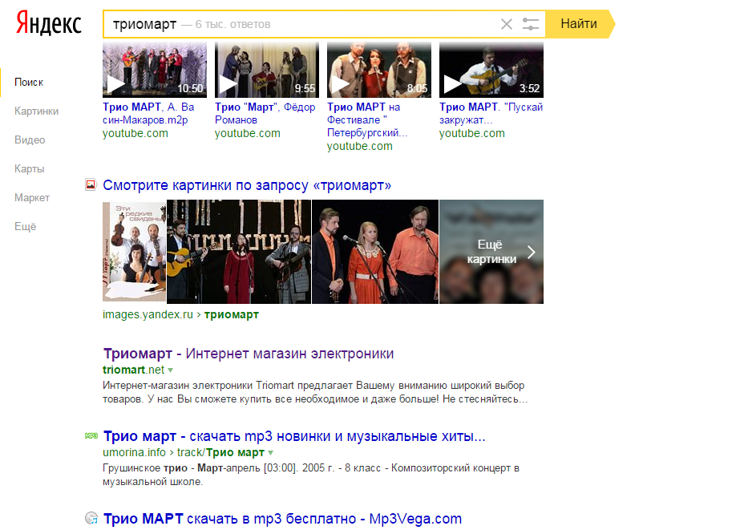Screen dimensions: 736x530
Task: Click the Найти search button
Action: pyautogui.click(x=579, y=24)
